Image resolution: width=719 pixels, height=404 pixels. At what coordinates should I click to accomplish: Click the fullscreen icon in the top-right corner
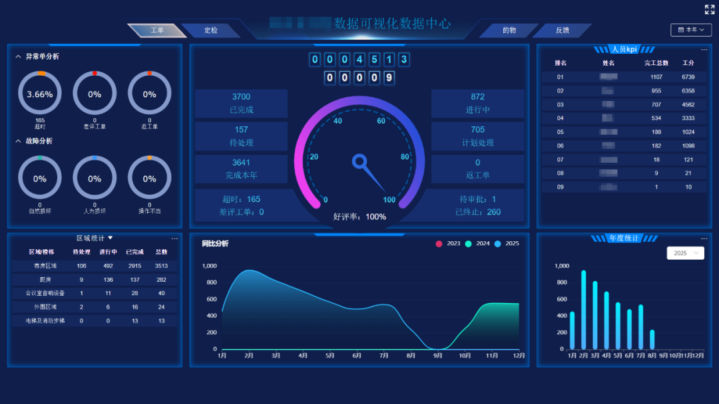708,9
